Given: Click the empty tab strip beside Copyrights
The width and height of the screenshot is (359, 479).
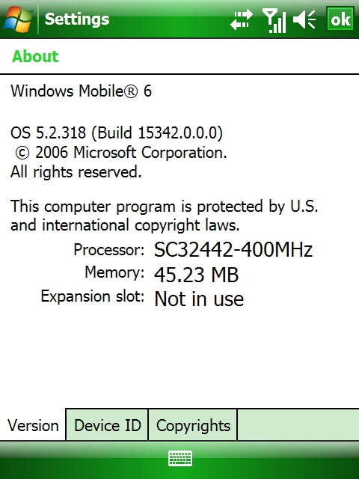Looking at the screenshot, I should click(x=298, y=425).
